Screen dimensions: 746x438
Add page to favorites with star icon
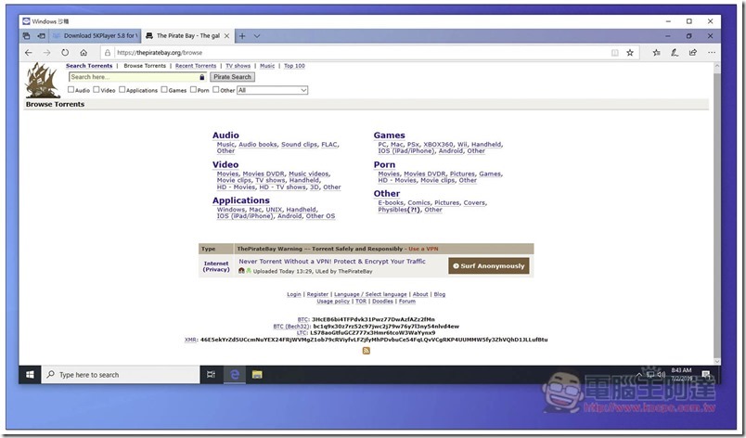click(x=630, y=53)
